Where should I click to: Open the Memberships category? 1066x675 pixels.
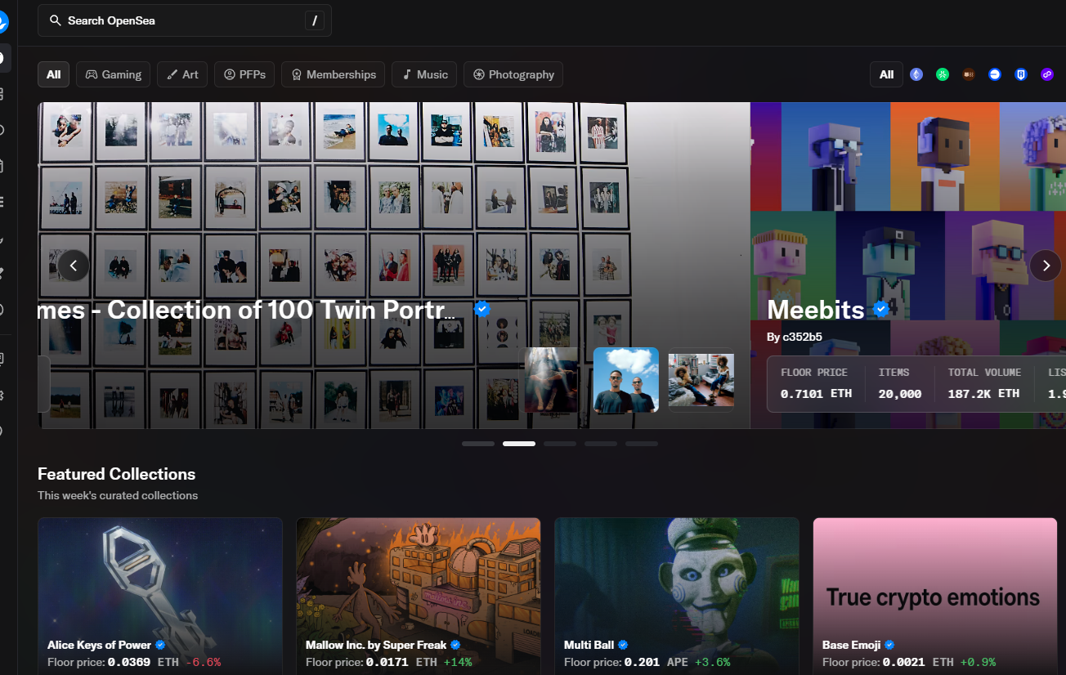point(333,74)
